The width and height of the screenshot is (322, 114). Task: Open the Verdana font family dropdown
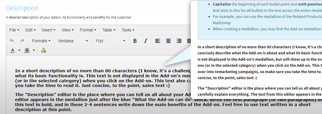[73, 41]
